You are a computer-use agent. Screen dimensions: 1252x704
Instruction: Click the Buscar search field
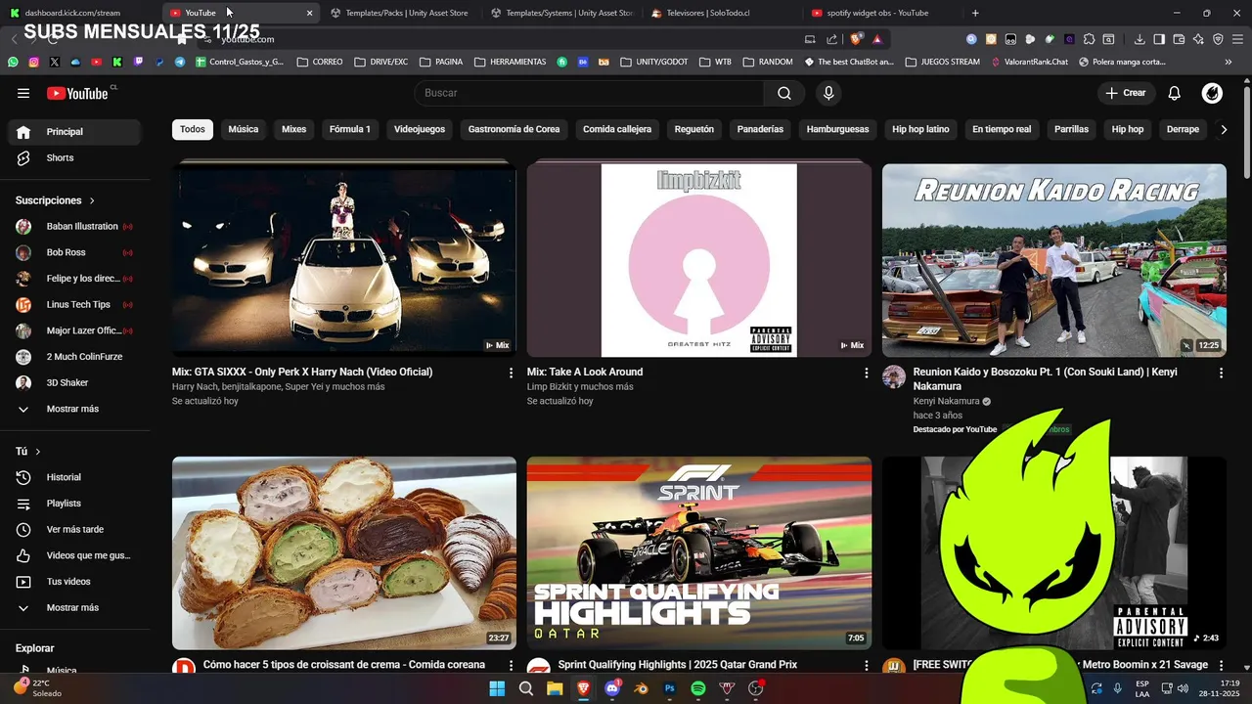[x=589, y=93]
